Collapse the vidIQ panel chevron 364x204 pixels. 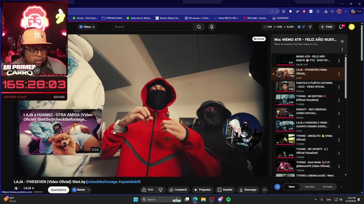pos(342,187)
